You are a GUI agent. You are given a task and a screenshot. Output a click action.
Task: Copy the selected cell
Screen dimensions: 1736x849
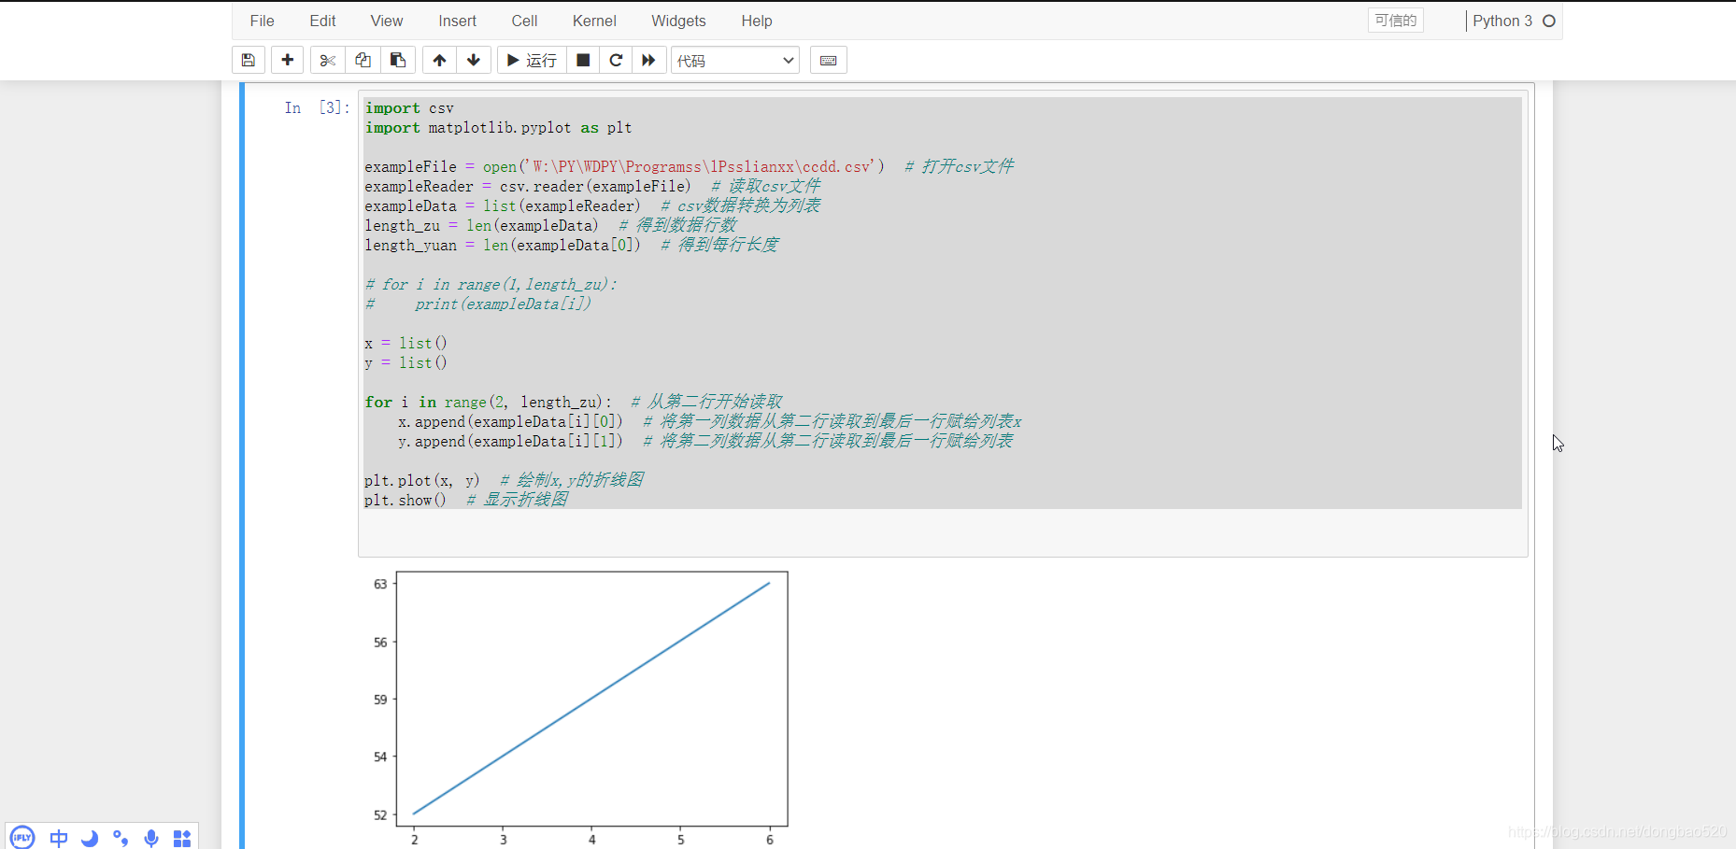click(x=363, y=60)
